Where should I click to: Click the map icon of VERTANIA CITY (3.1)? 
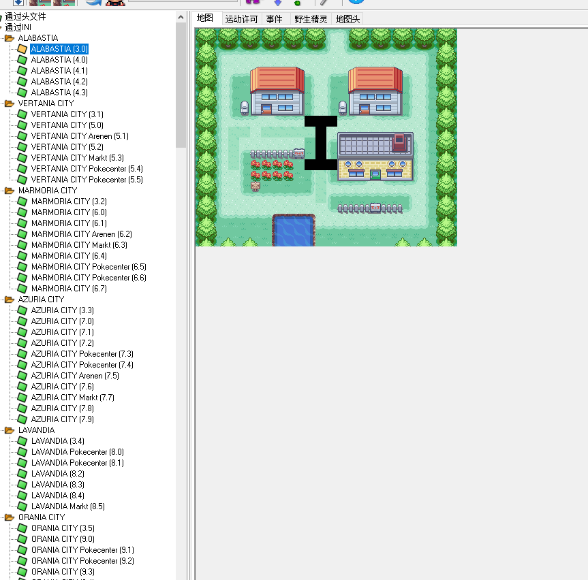(22, 114)
